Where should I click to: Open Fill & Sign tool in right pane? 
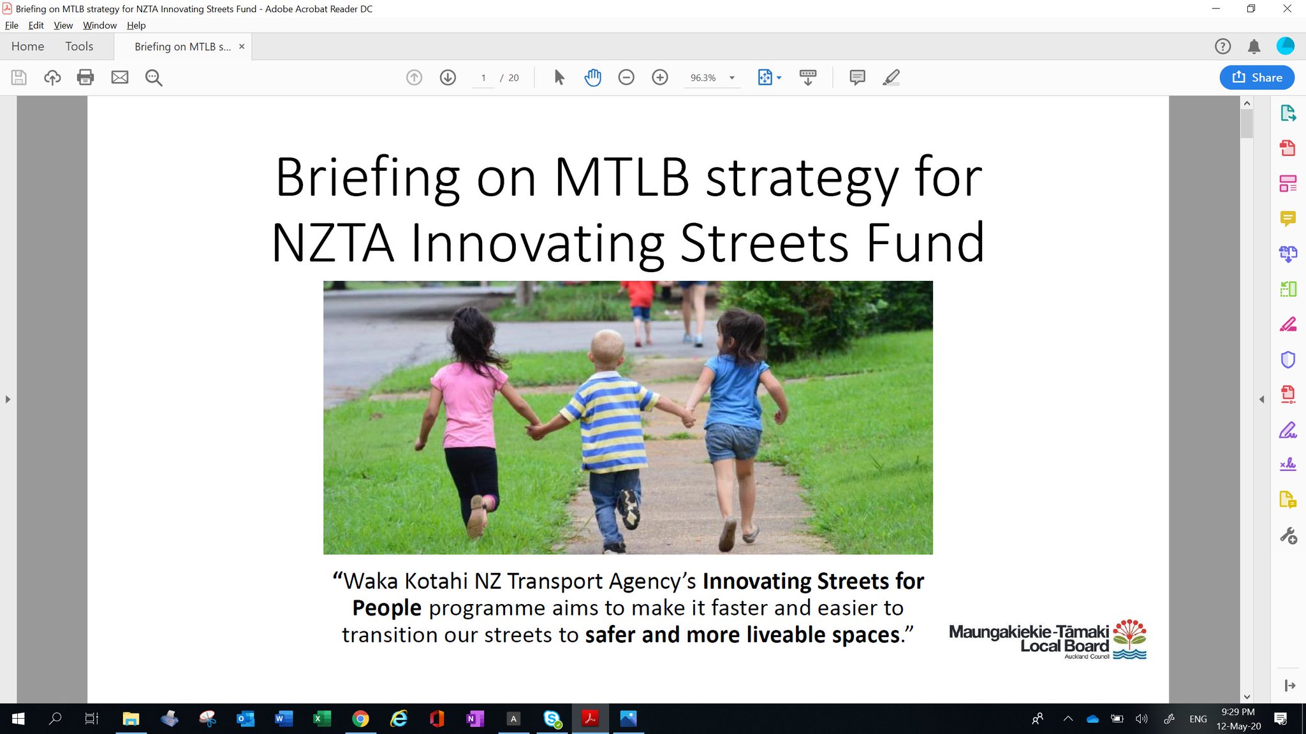[1288, 430]
